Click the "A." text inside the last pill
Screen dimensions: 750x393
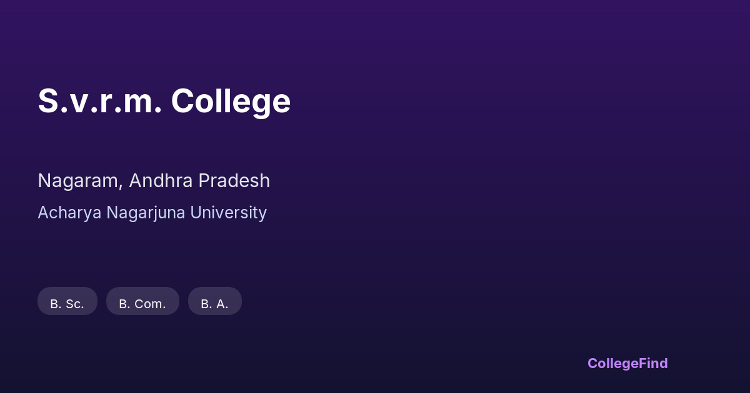tap(221, 304)
